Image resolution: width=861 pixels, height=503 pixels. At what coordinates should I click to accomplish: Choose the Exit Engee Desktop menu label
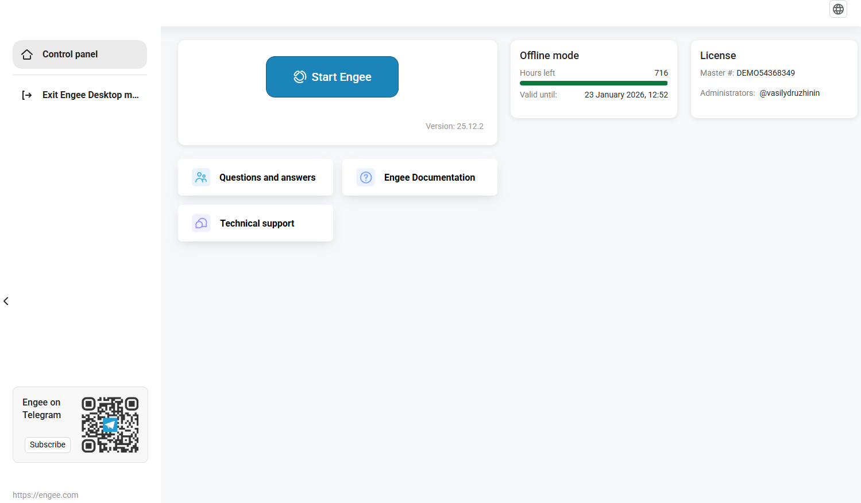[x=90, y=95]
